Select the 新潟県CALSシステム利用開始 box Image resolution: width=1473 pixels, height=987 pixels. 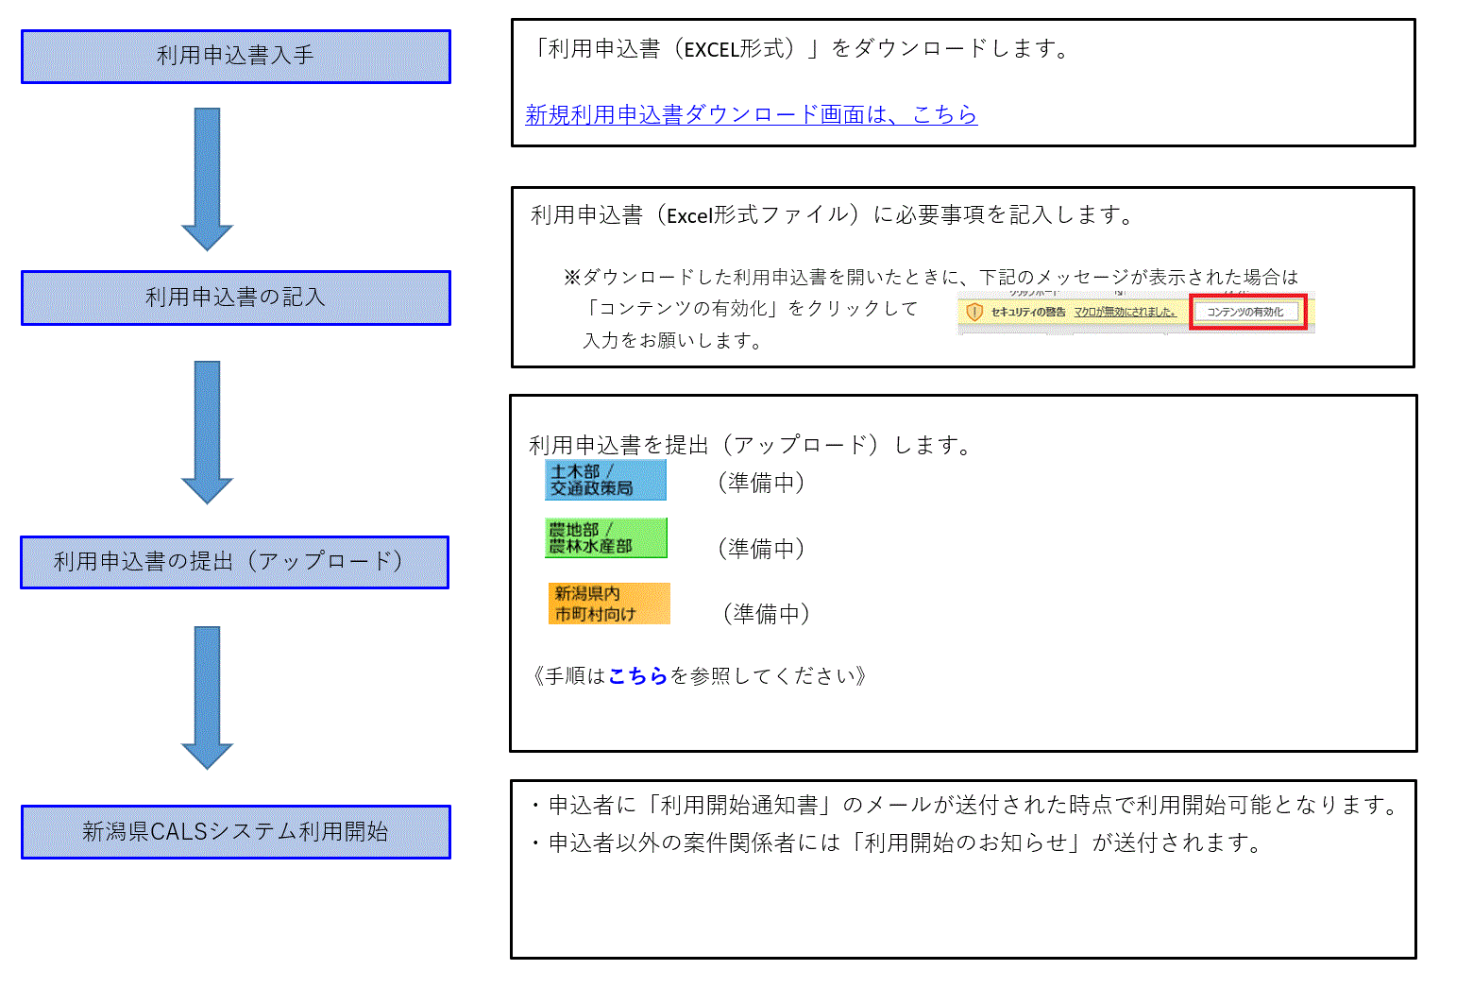click(235, 832)
